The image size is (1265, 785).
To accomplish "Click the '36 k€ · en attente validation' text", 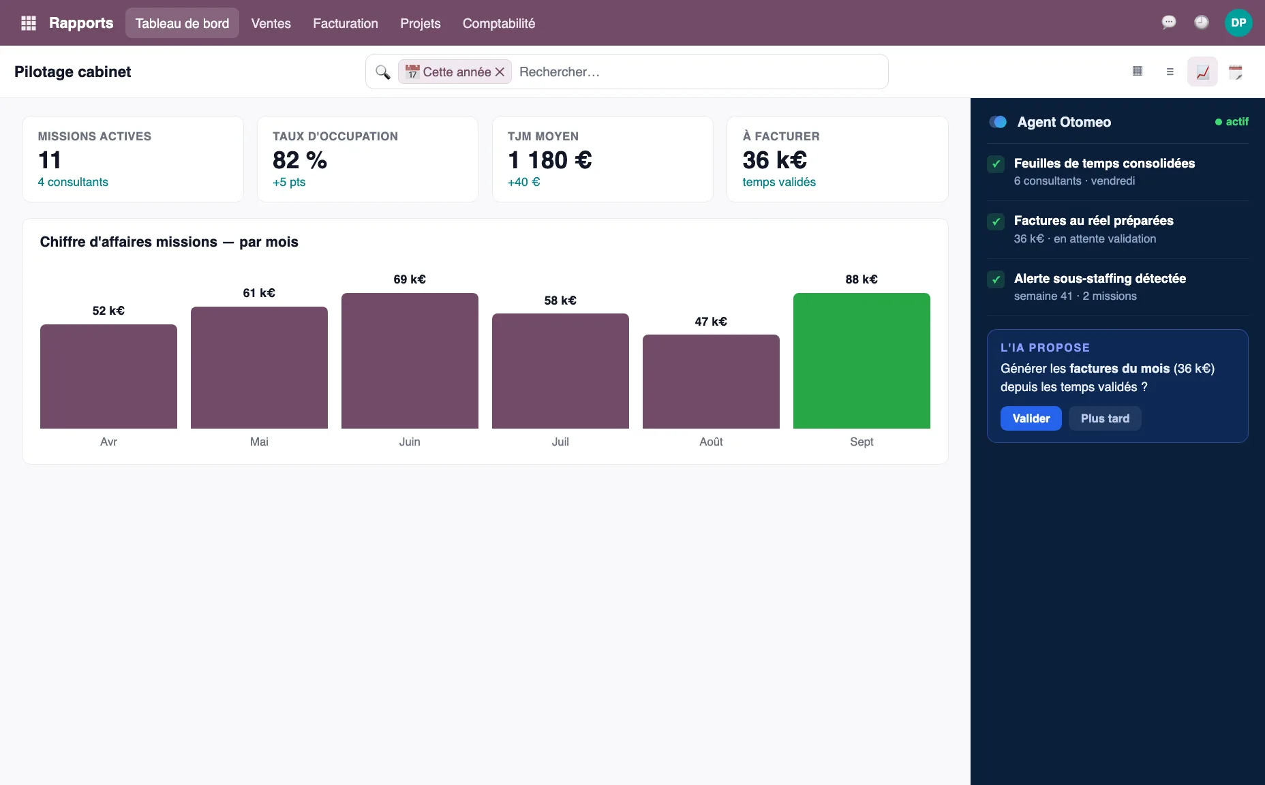I will [x=1084, y=238].
